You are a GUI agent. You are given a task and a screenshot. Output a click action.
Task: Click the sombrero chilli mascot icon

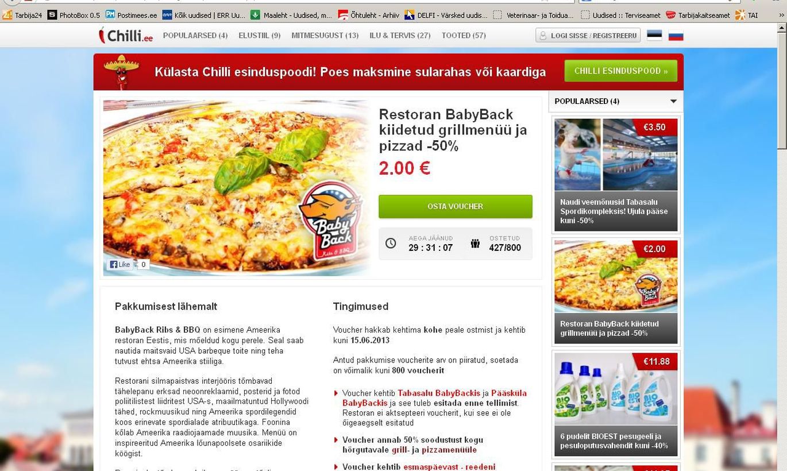[121, 71]
